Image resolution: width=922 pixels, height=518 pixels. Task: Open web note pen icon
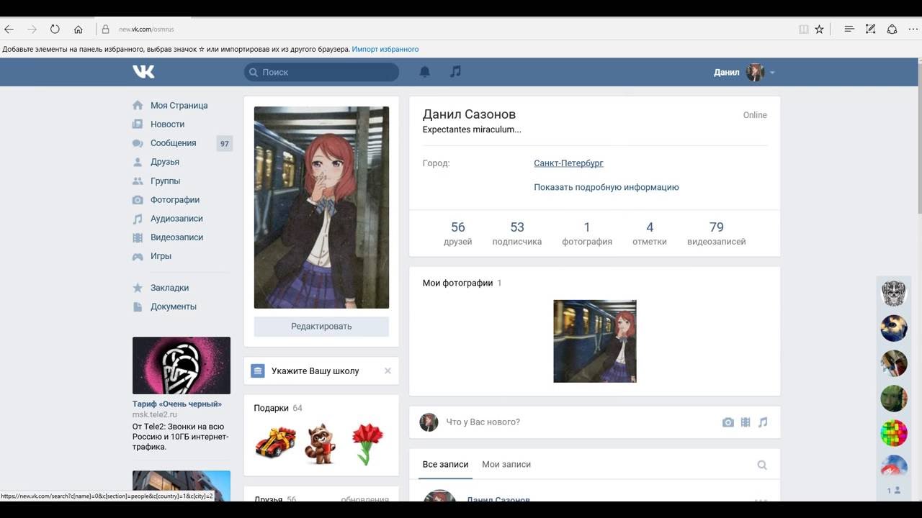pos(870,29)
